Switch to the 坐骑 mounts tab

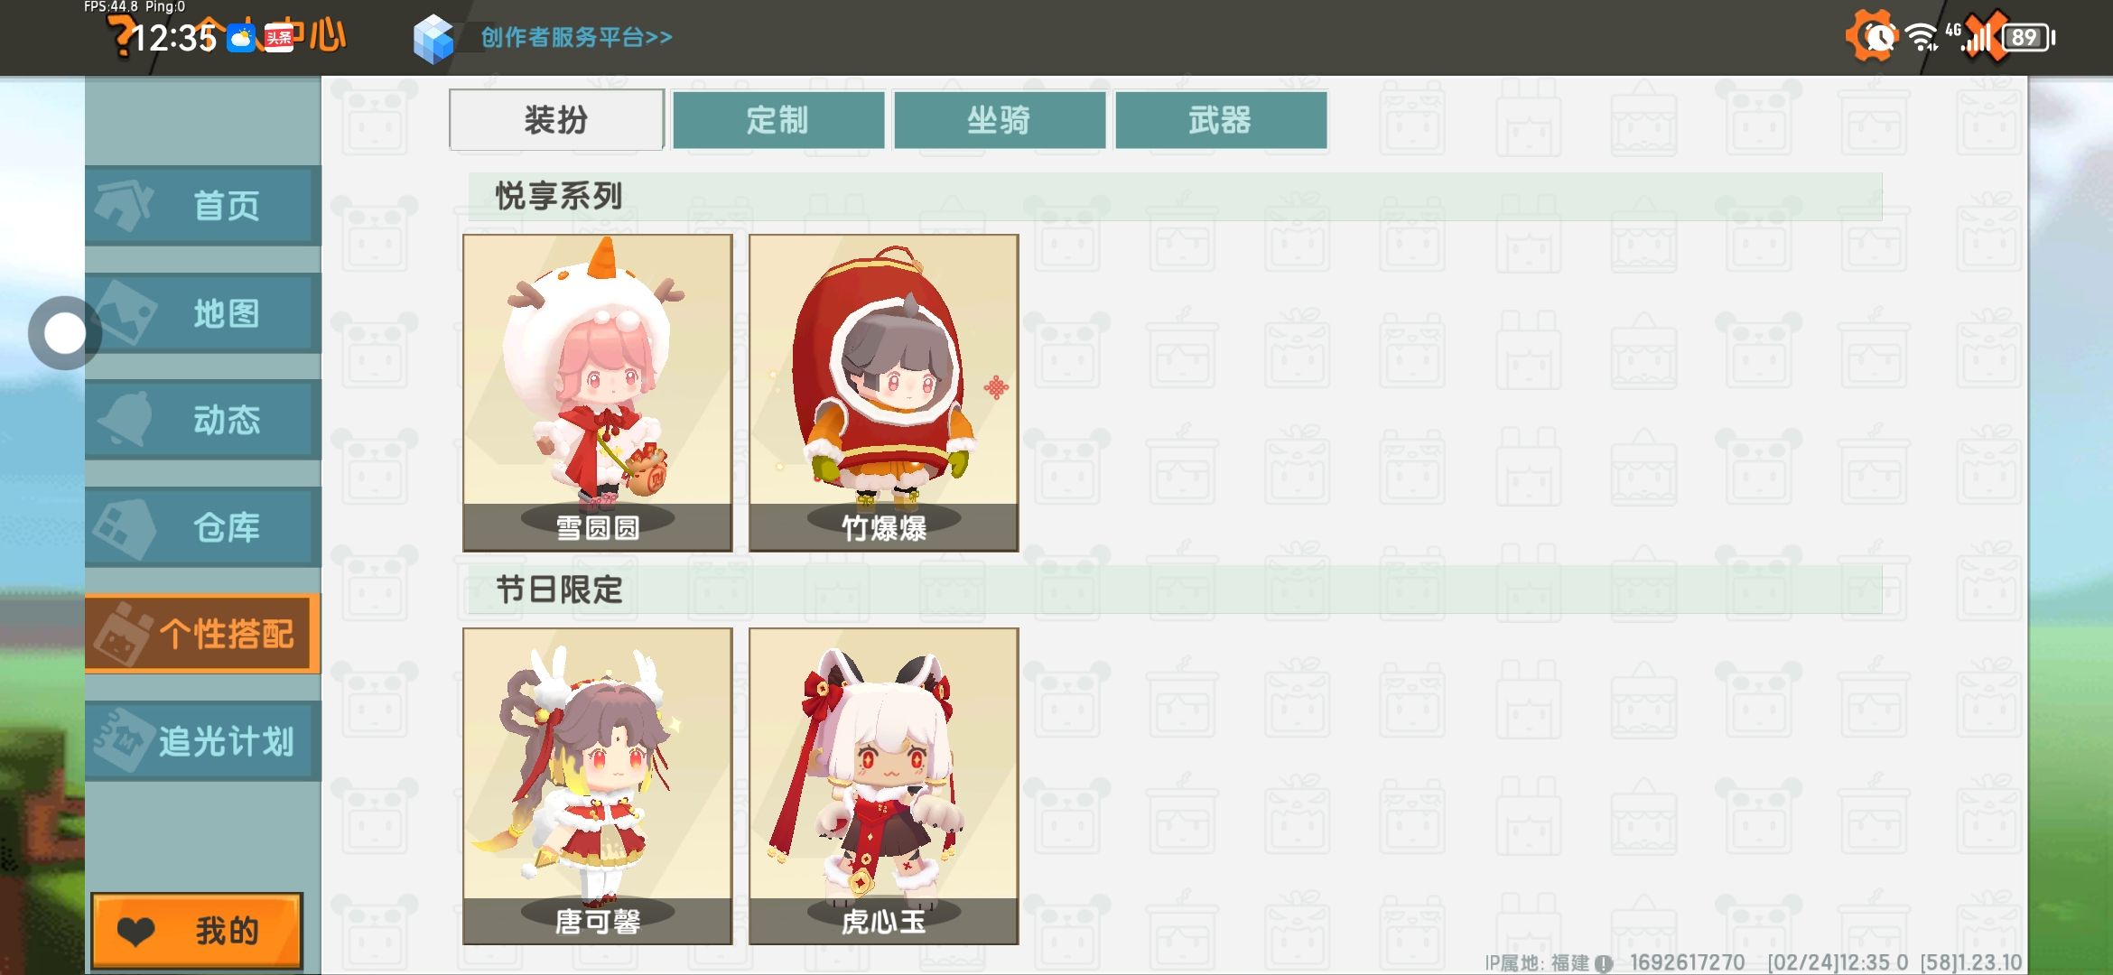click(x=1000, y=119)
